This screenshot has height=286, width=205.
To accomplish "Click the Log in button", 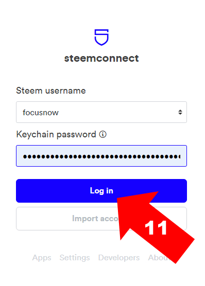I will tap(101, 191).
